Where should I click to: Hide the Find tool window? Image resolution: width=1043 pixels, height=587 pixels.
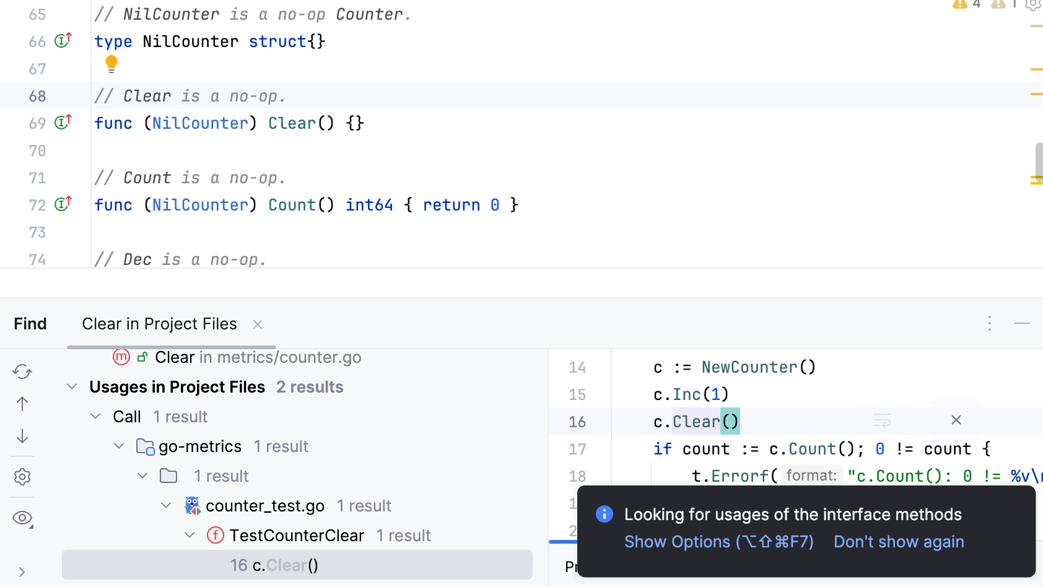coord(1021,323)
